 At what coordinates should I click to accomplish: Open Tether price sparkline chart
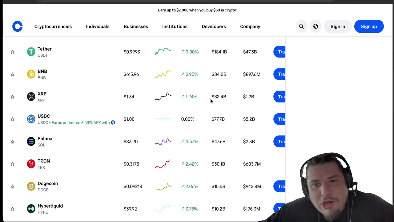pyautogui.click(x=163, y=51)
